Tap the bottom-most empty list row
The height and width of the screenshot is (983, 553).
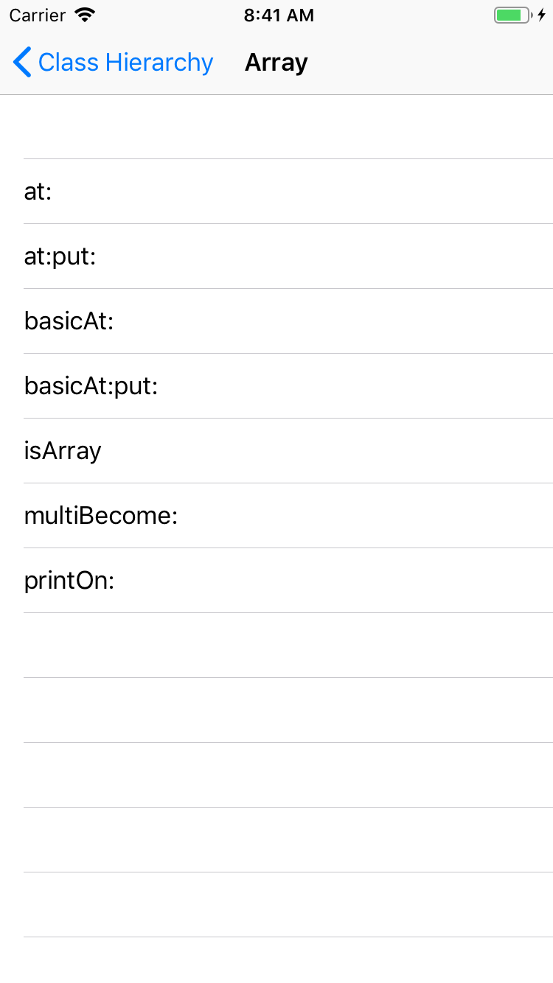276,961
